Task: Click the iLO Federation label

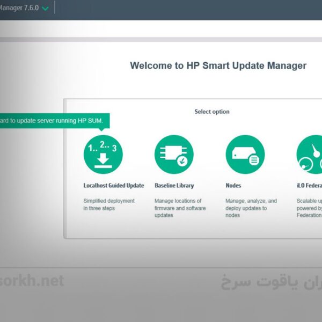Action: point(309,186)
